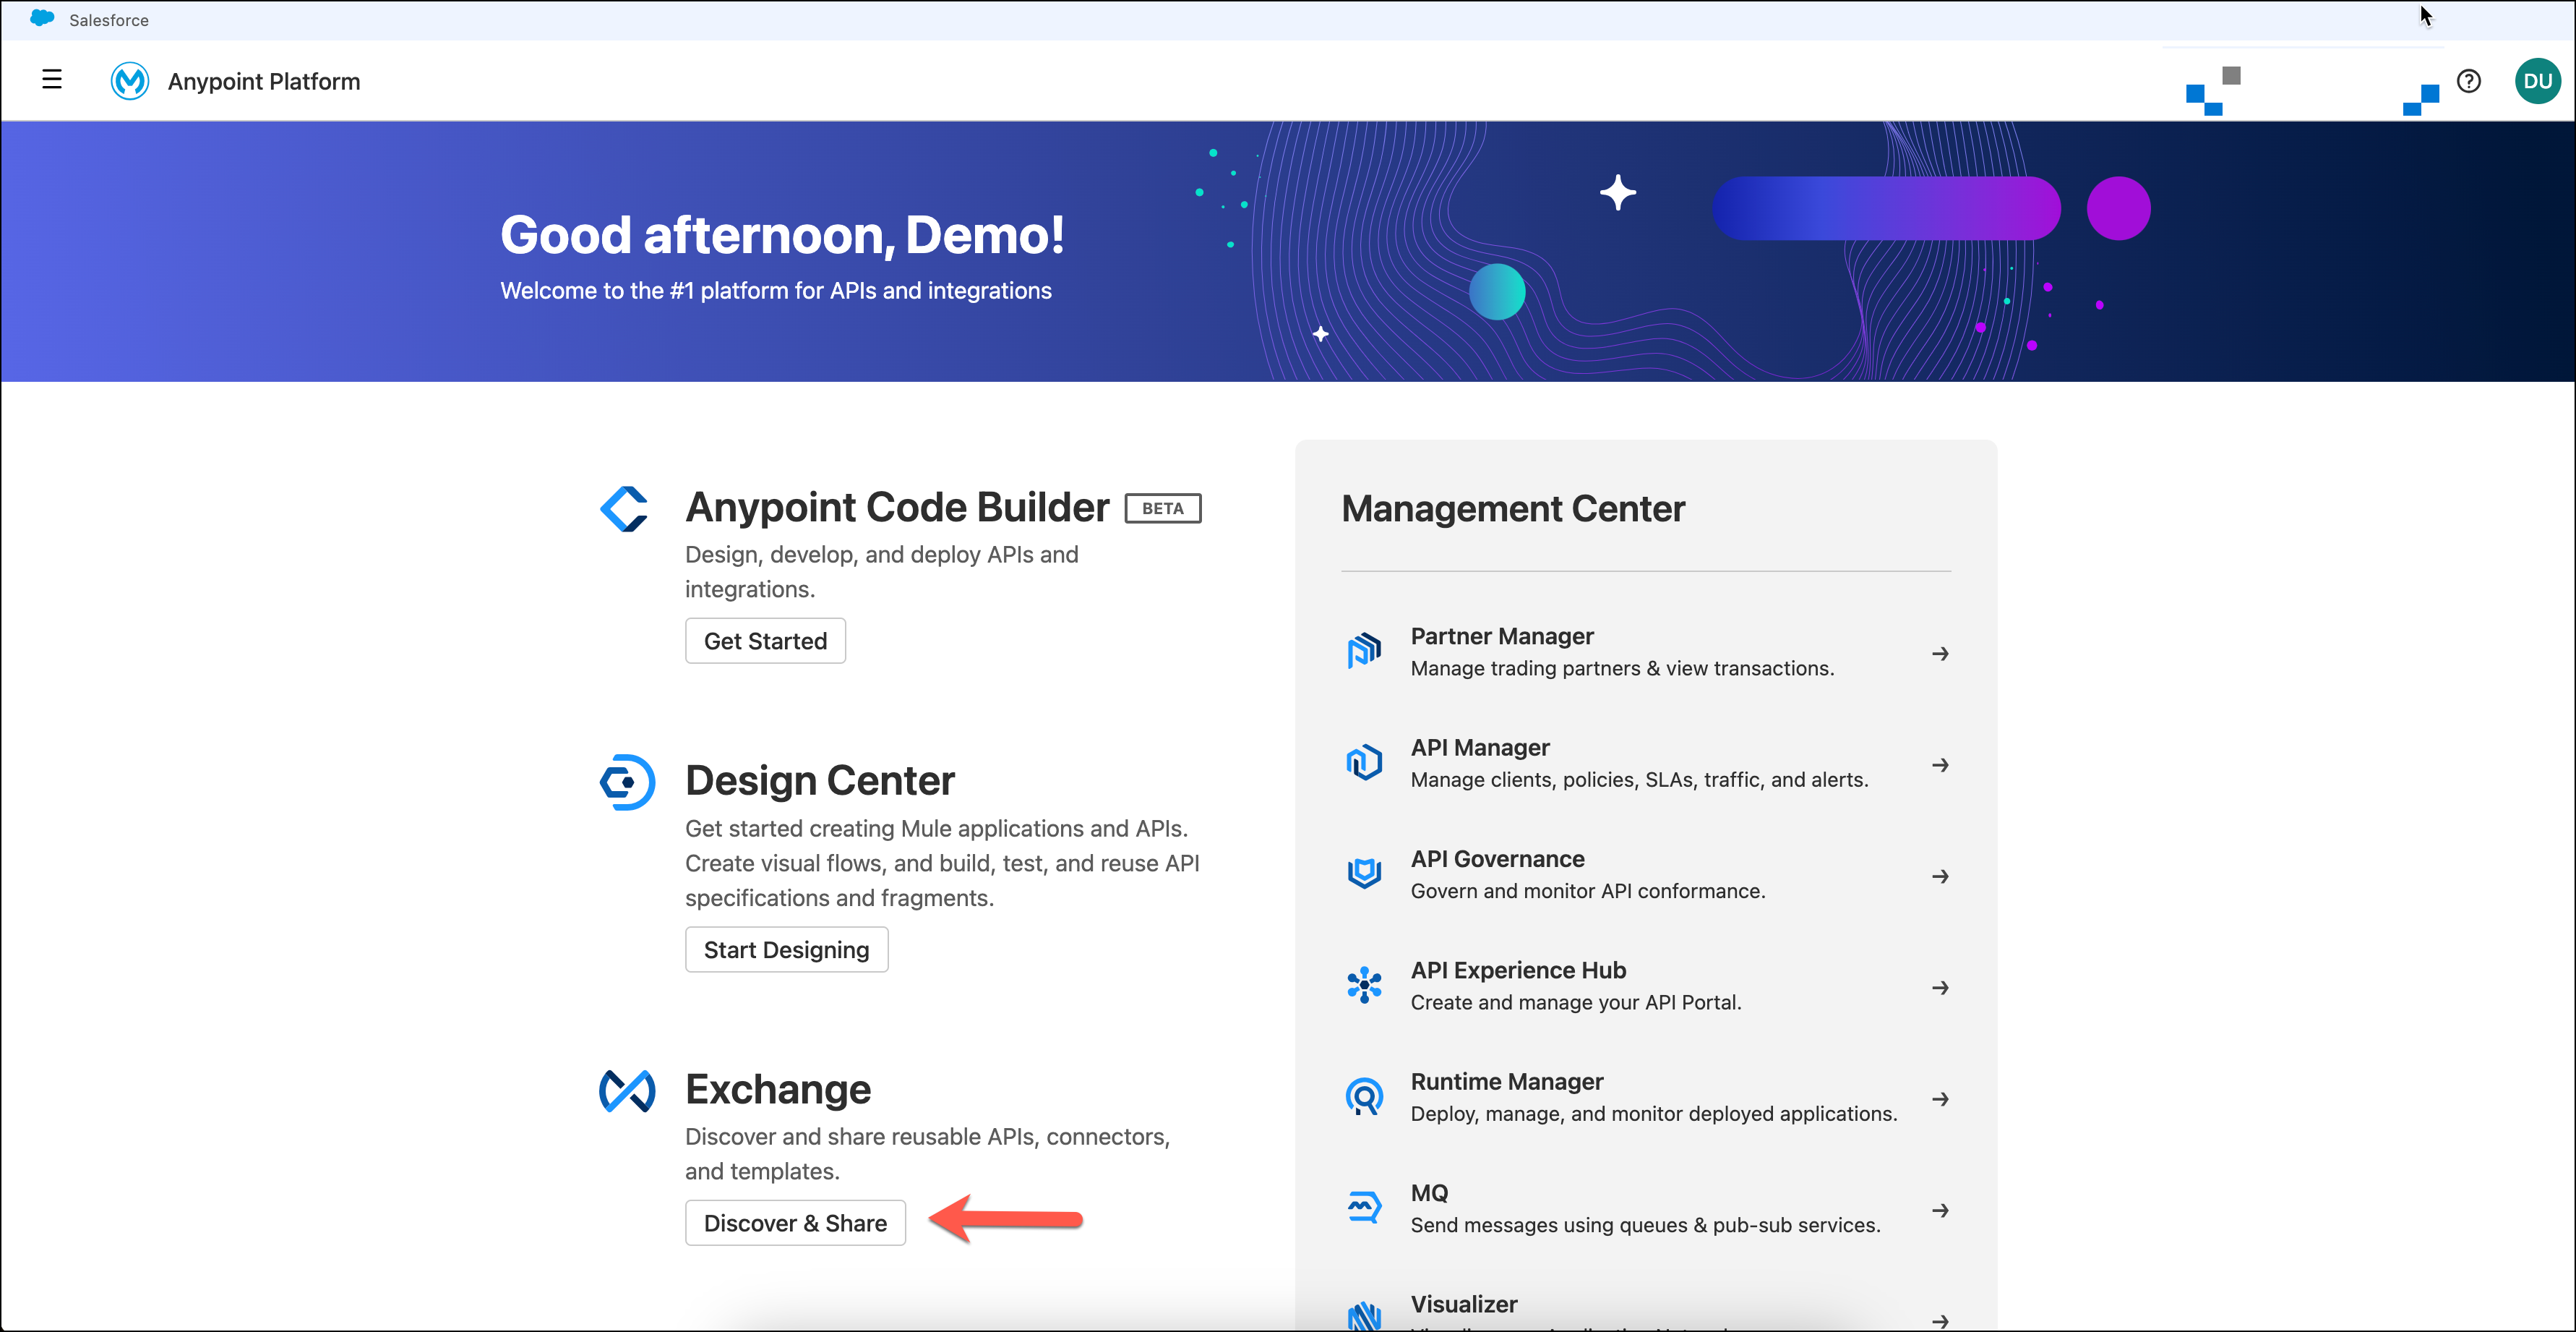Click the Exchange icon

click(x=627, y=1090)
